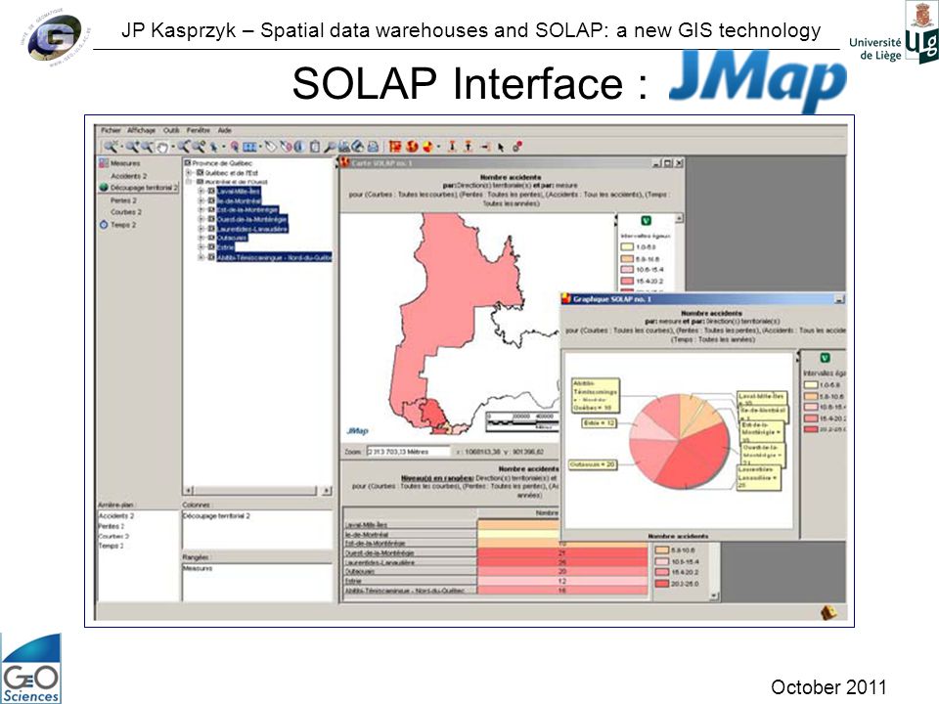
Task: Open the Fenêtre menu
Action: (199, 130)
